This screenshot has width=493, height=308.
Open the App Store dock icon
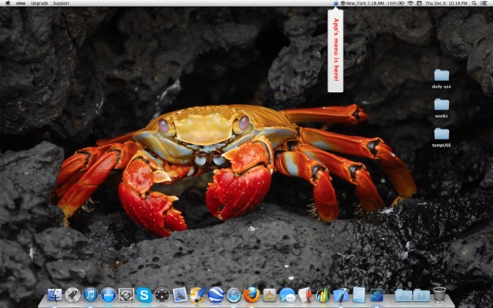tap(109, 295)
